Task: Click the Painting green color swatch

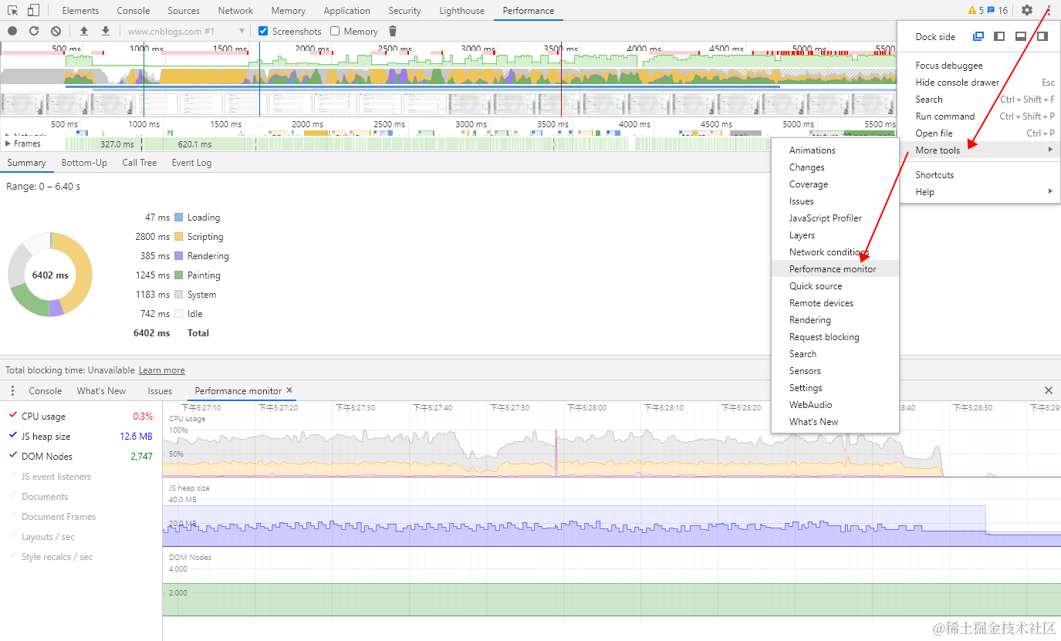Action: [x=178, y=275]
